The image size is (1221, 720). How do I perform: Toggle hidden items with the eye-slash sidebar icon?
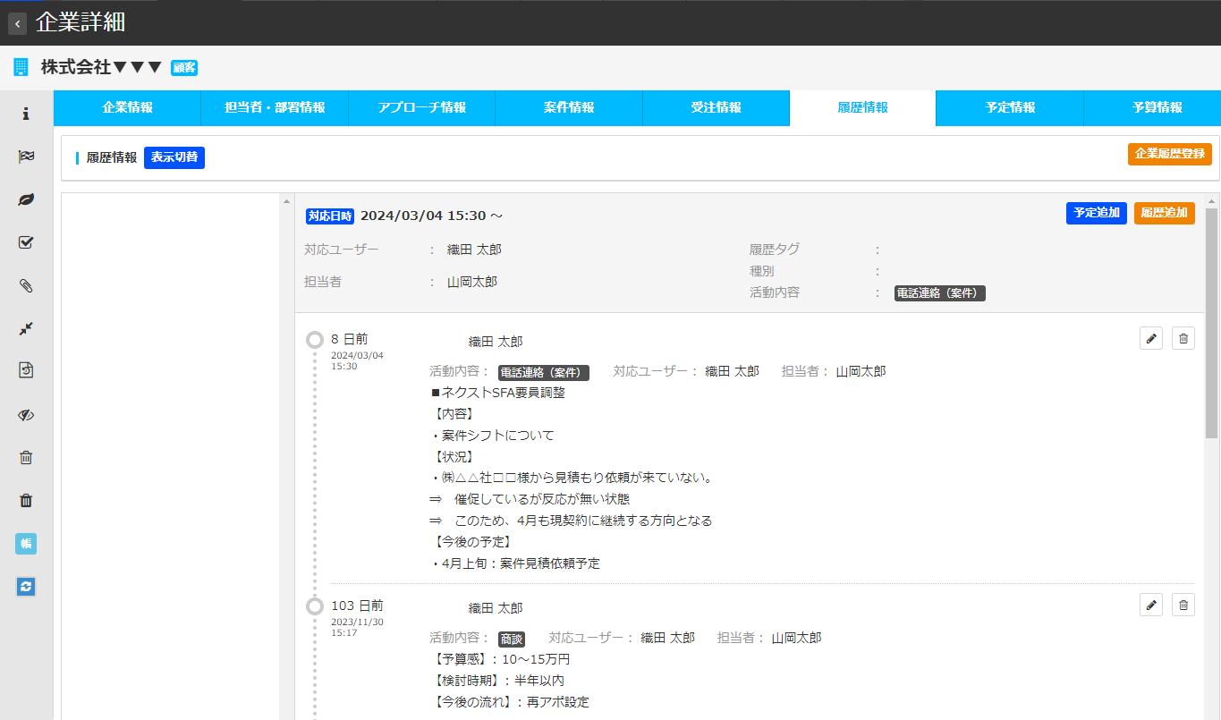[x=25, y=414]
